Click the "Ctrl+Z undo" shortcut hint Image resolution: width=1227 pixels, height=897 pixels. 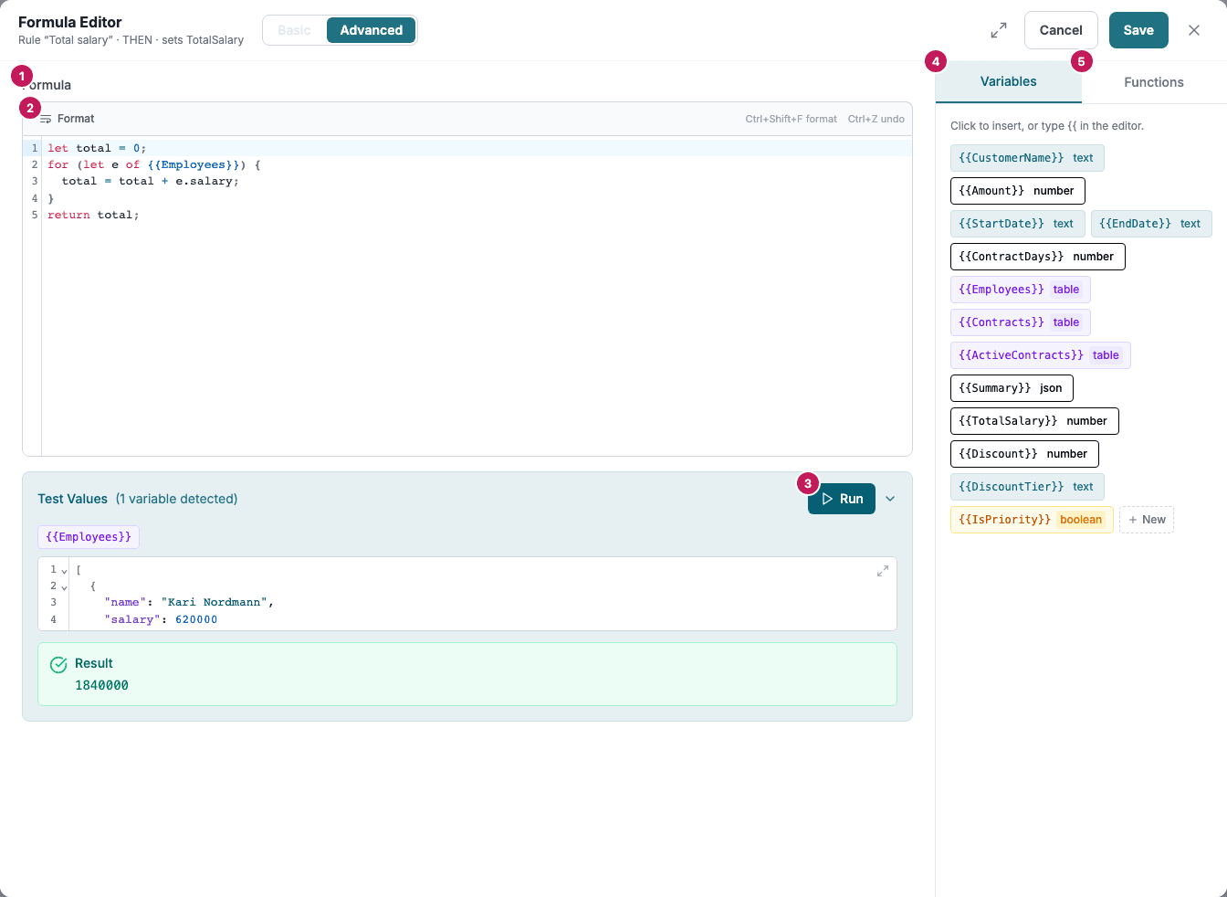(876, 119)
